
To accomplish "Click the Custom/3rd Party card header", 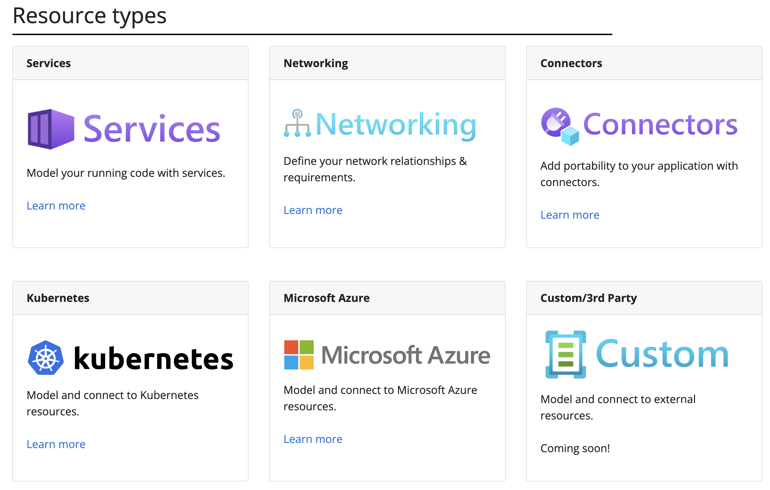I will coord(588,297).
